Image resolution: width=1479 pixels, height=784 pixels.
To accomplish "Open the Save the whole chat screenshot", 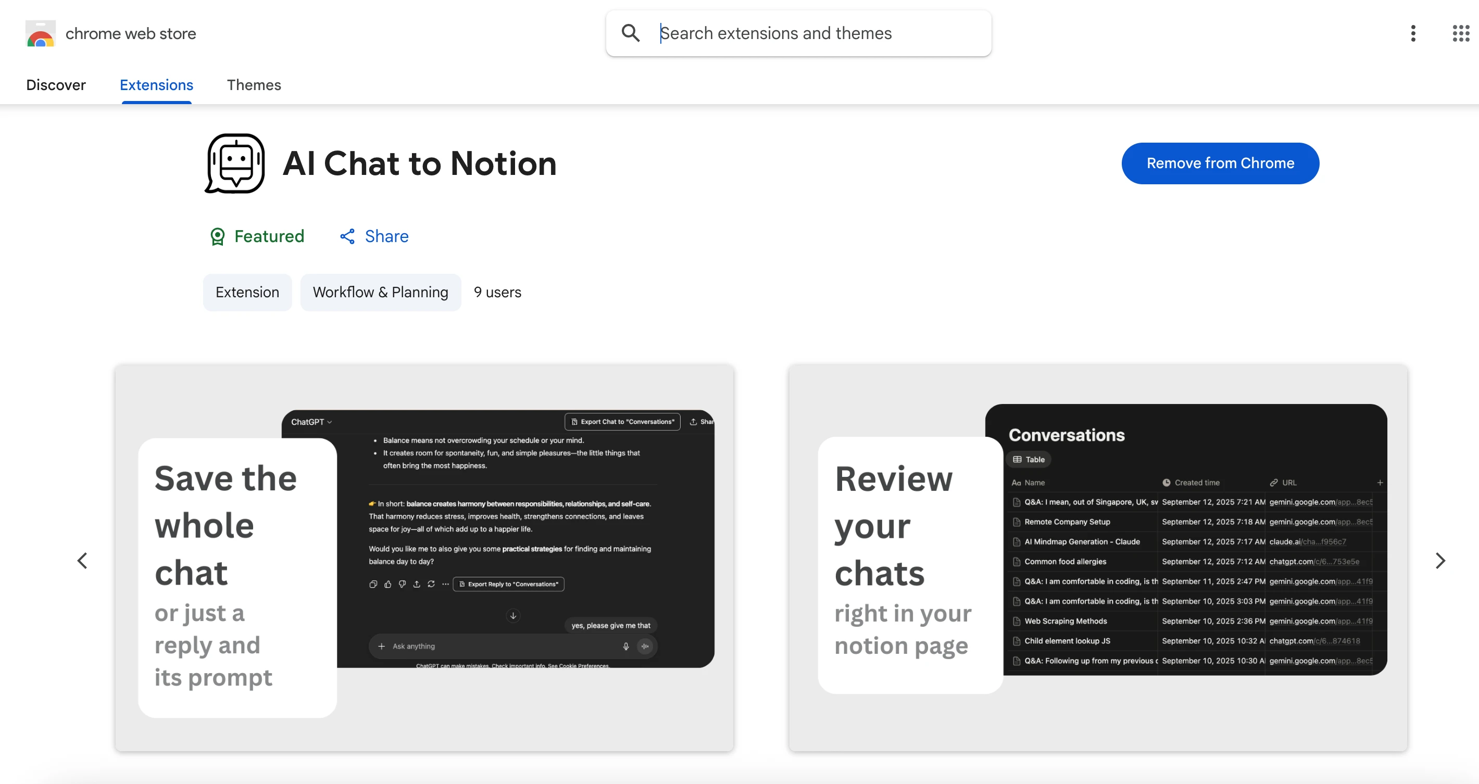I will pos(424,560).
